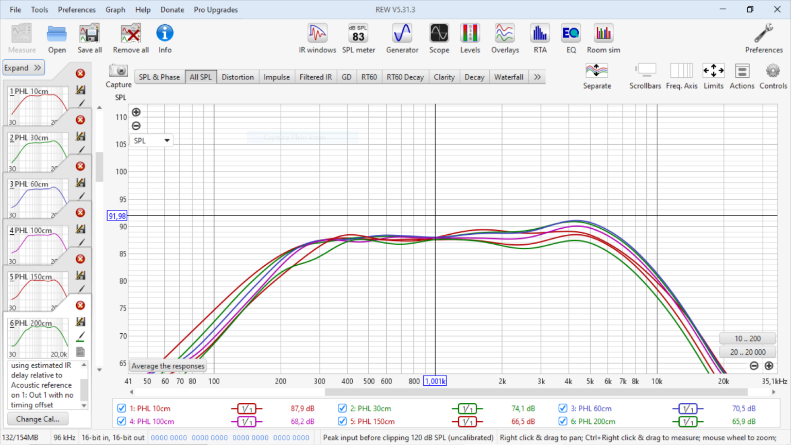
Task: Click the Capture camera icon
Action: click(x=118, y=71)
